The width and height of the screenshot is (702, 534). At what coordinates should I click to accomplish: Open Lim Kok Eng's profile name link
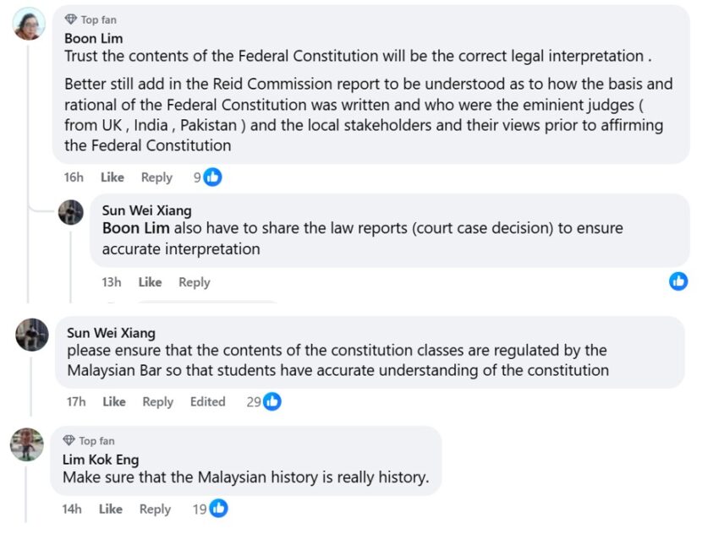pyautogui.click(x=101, y=460)
